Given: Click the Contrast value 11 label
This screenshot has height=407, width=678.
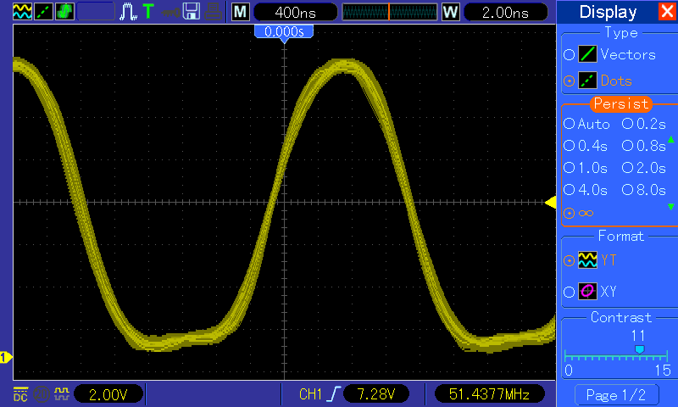Looking at the screenshot, I should pos(638,336).
